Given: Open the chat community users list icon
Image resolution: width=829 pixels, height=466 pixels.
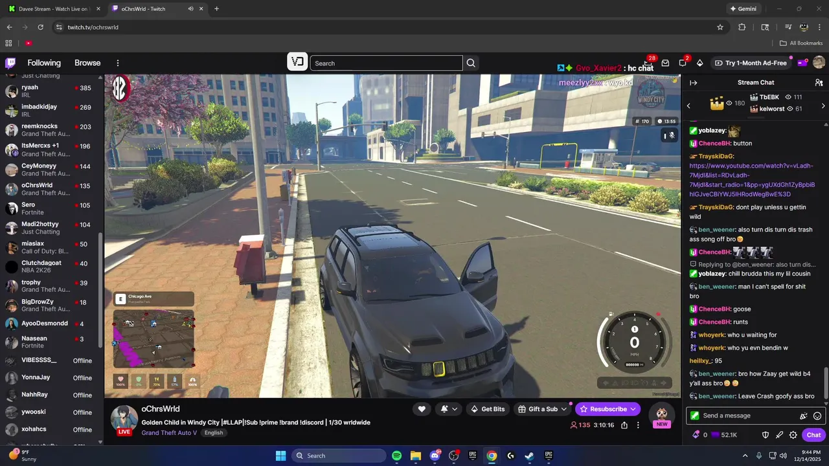Looking at the screenshot, I should pos(819,83).
